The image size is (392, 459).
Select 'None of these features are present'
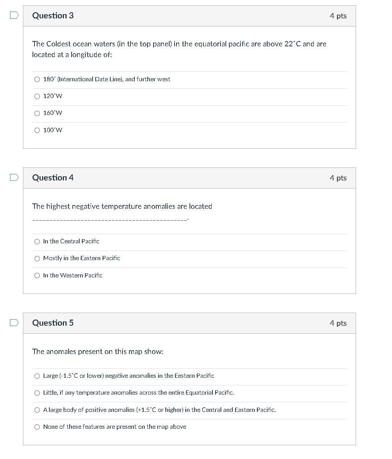[x=37, y=426]
